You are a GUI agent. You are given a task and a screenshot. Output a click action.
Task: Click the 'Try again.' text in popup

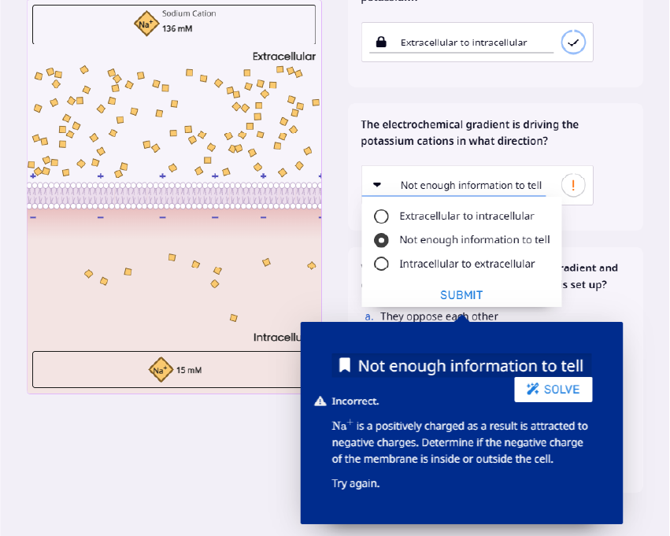pos(356,483)
